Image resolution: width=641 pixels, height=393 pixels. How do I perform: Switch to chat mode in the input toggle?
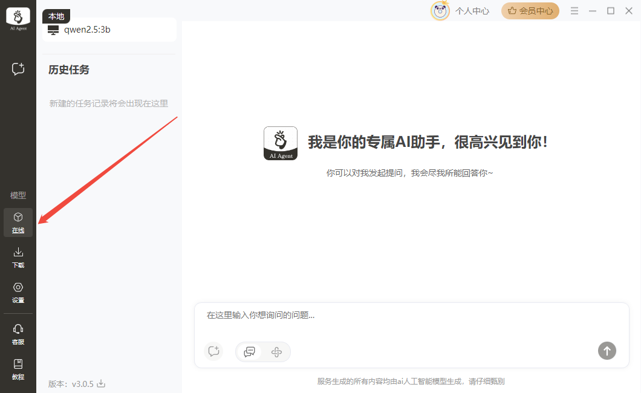(x=249, y=352)
